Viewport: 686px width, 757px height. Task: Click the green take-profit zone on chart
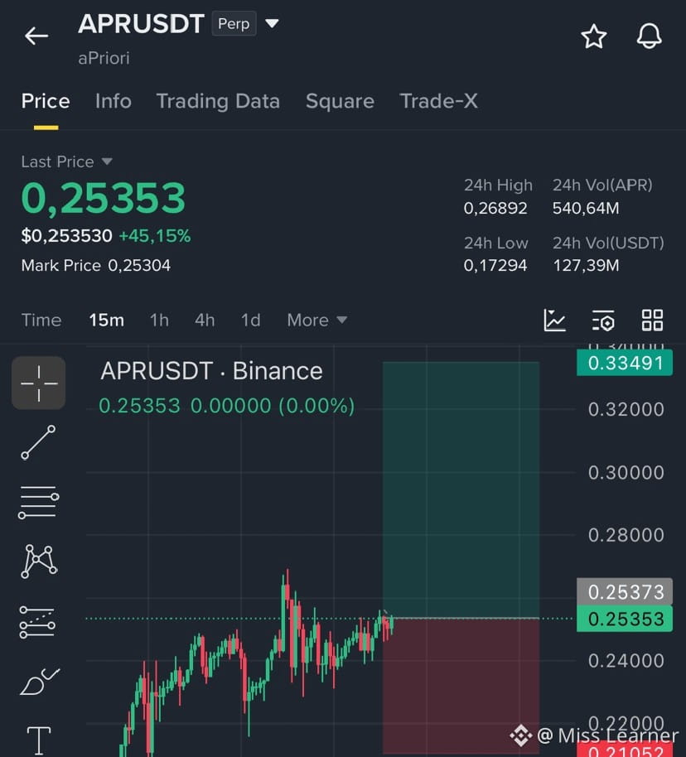point(461,489)
